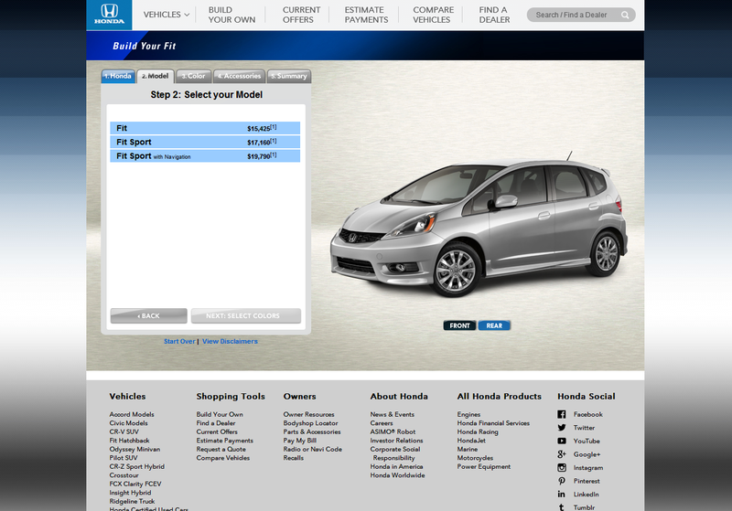Open the Twitter bird icon
This screenshot has height=511, width=732.
(x=562, y=428)
